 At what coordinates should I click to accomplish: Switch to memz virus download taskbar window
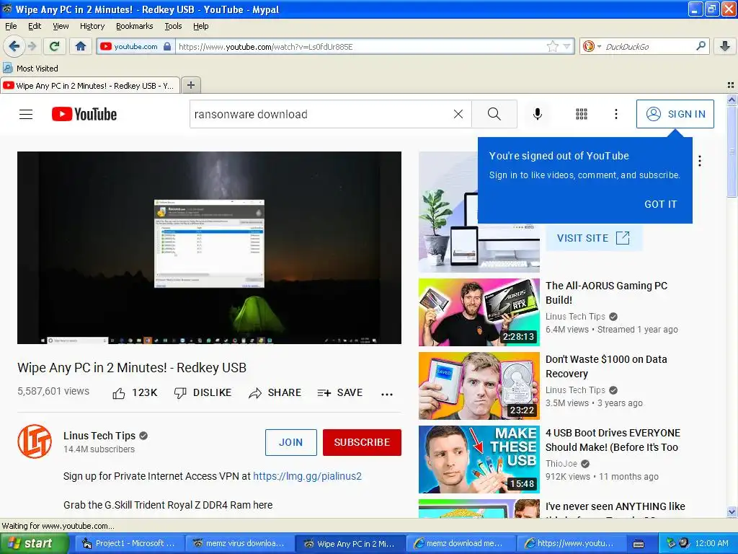click(x=239, y=544)
